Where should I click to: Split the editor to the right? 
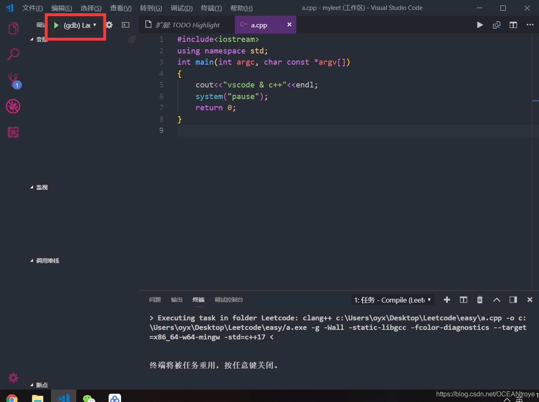[513, 25]
